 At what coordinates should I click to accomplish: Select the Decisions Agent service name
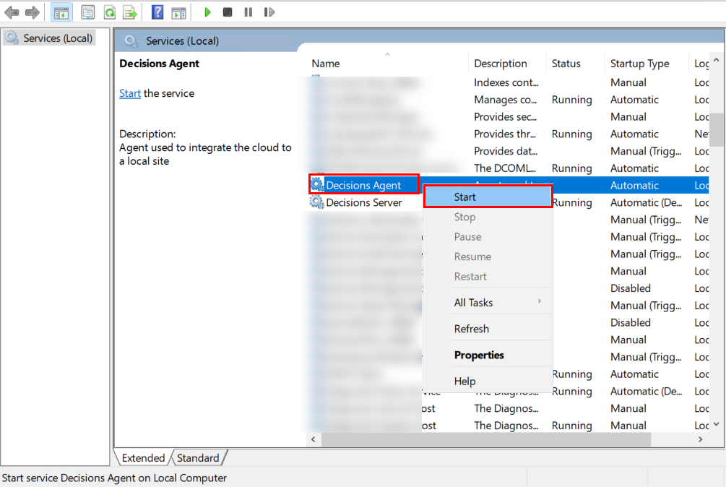(363, 185)
